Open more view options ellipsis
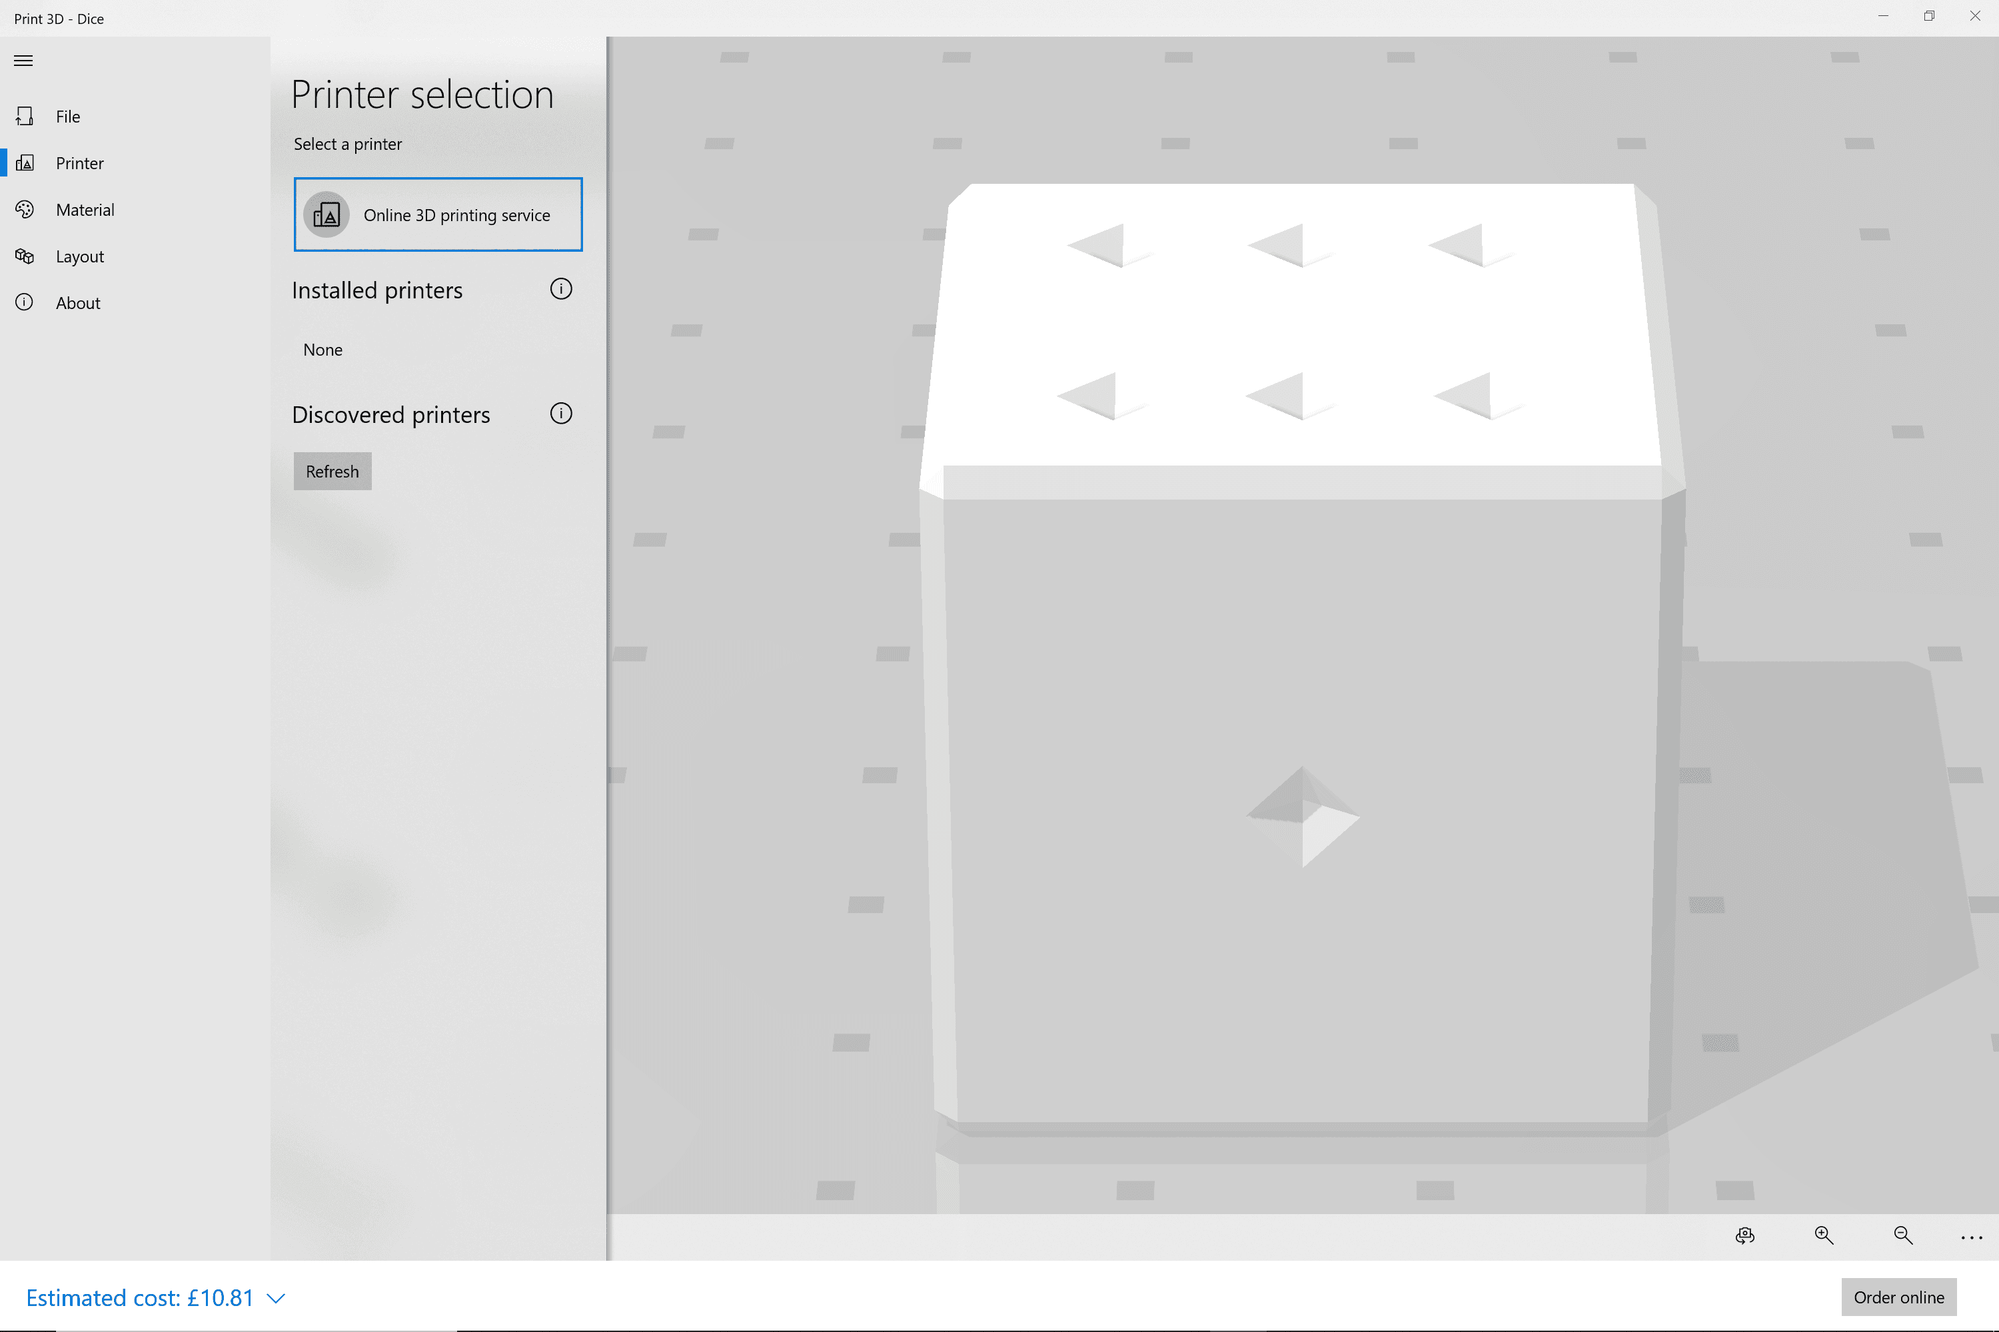The image size is (1999, 1332). pos(1972,1237)
